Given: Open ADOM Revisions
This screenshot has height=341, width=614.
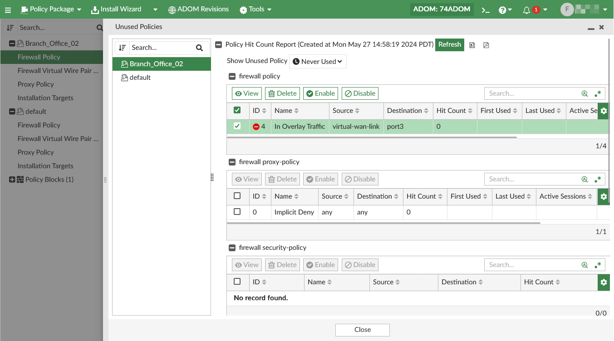Looking at the screenshot, I should click(198, 10).
